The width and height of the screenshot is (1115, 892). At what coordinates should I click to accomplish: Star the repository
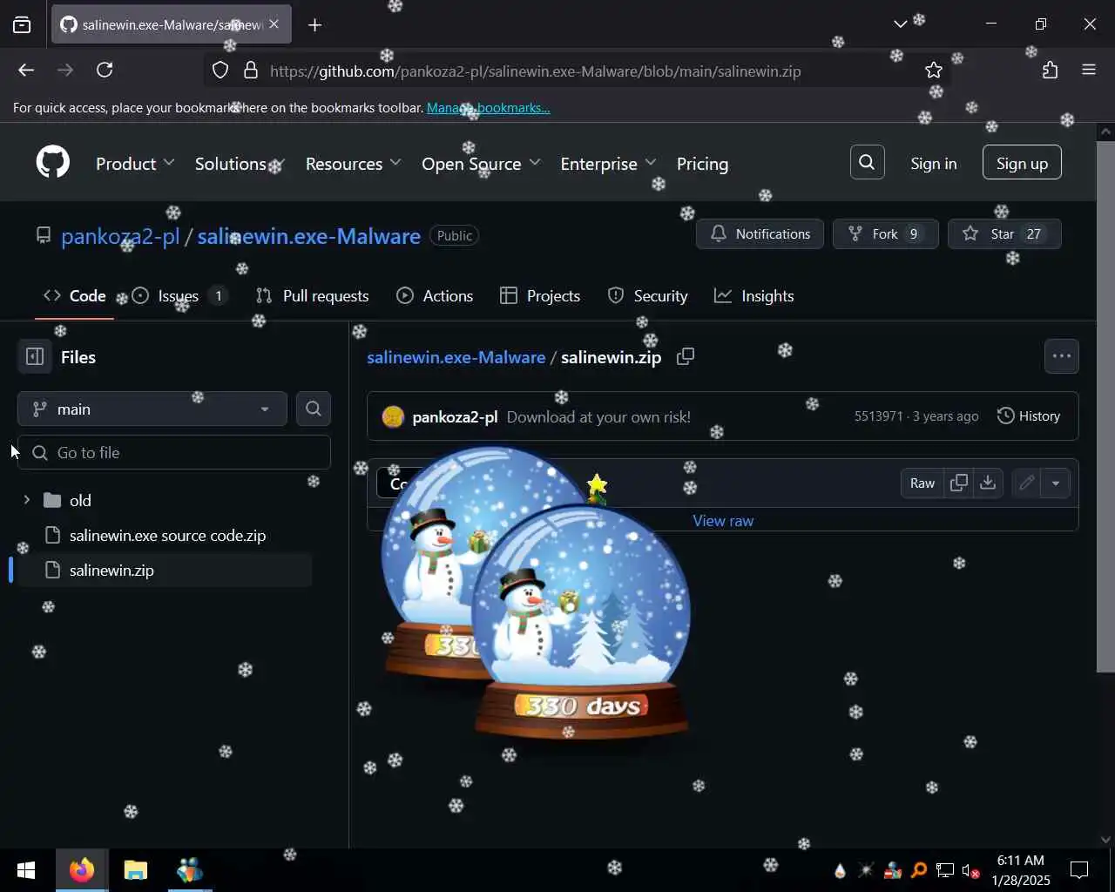pyautogui.click(x=1004, y=233)
